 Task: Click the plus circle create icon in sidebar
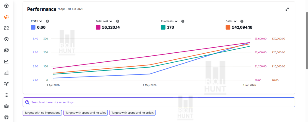pyautogui.click(x=6, y=6)
